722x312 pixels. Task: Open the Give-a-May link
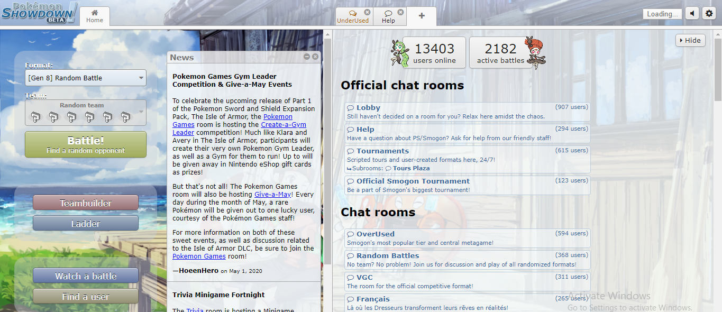(272, 195)
